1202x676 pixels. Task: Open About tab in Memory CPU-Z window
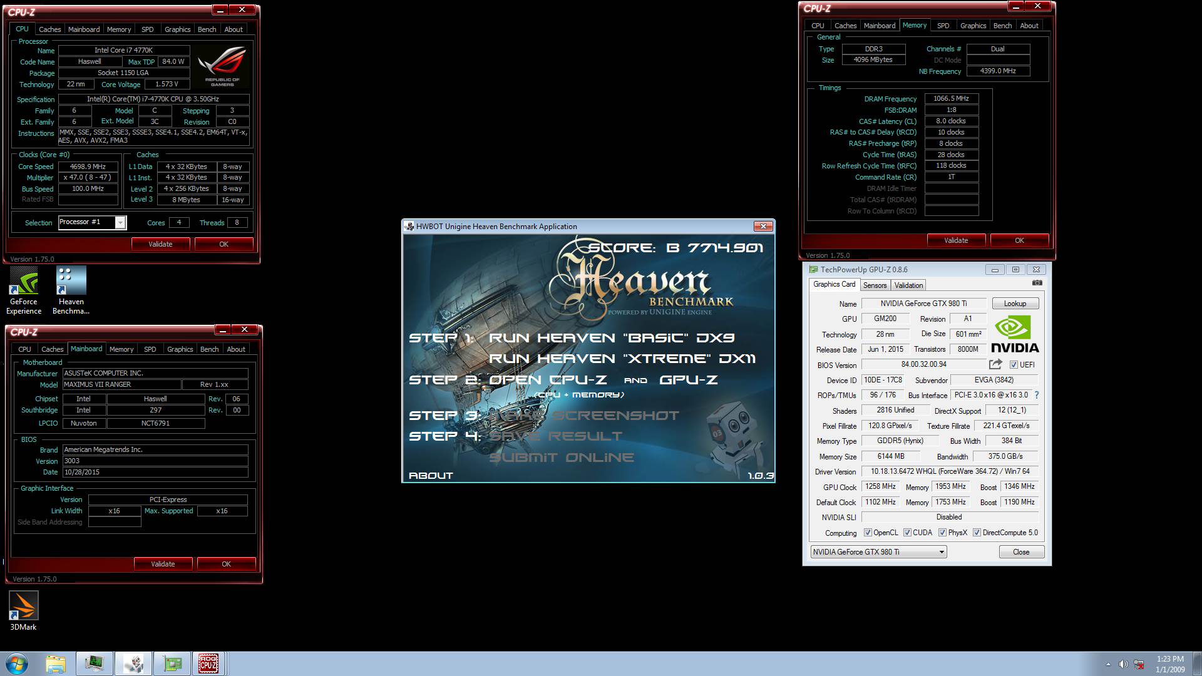pyautogui.click(x=1029, y=26)
